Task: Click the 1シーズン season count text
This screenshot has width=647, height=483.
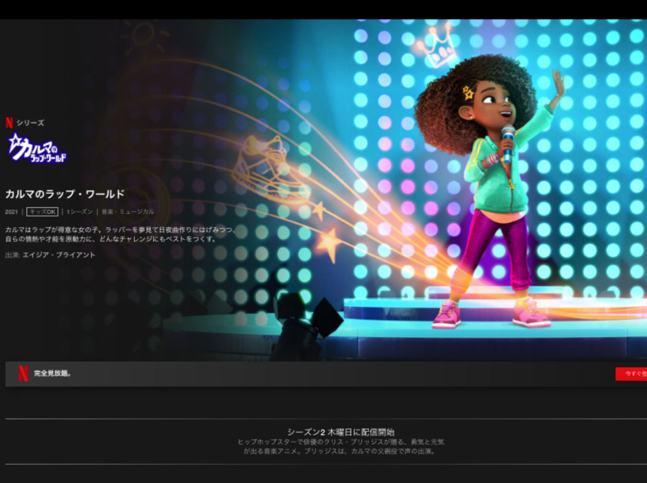Action: (x=80, y=212)
